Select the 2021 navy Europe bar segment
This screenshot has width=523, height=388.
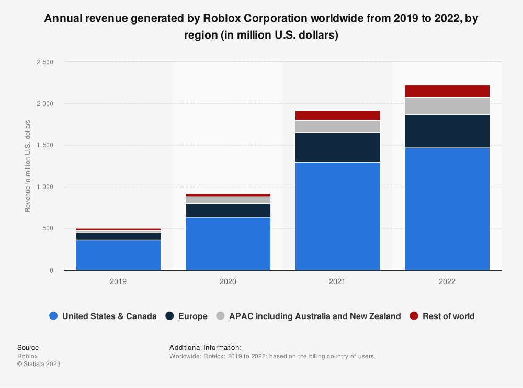click(x=337, y=148)
